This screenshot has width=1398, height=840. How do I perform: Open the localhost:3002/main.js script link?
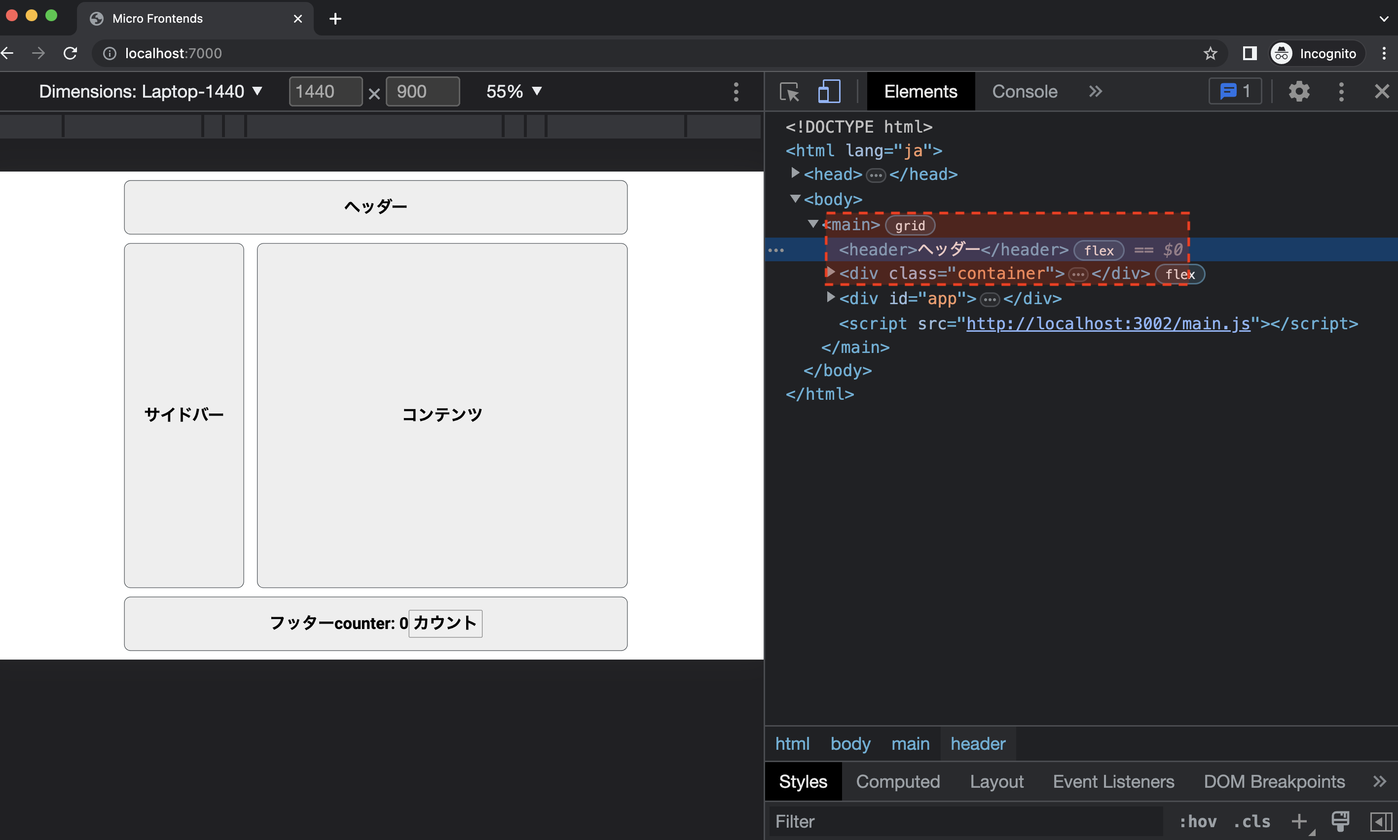click(x=1108, y=324)
